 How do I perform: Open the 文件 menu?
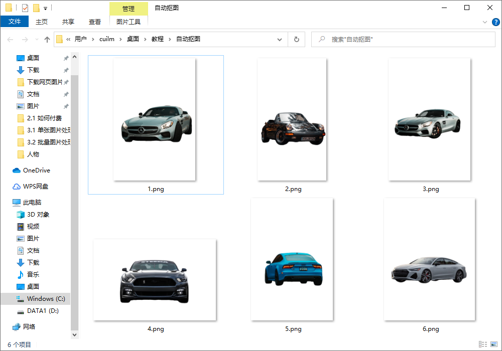pos(15,22)
